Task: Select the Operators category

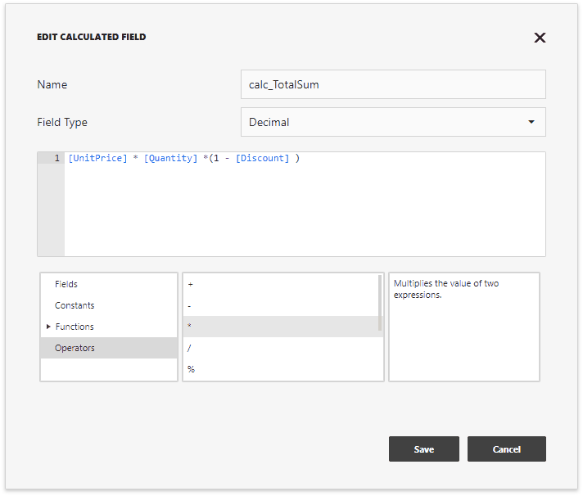Action: pos(75,348)
